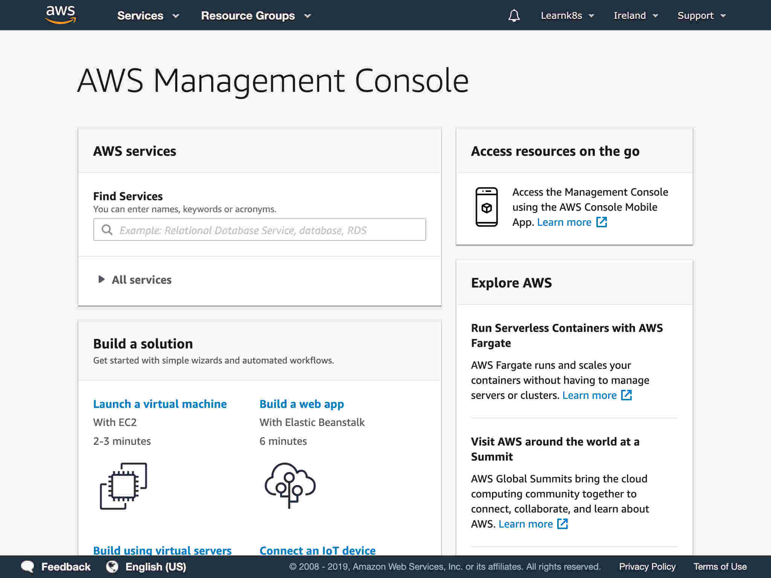This screenshot has width=771, height=578.
Task: Click Learn more about Console Mobile App
Action: point(564,222)
